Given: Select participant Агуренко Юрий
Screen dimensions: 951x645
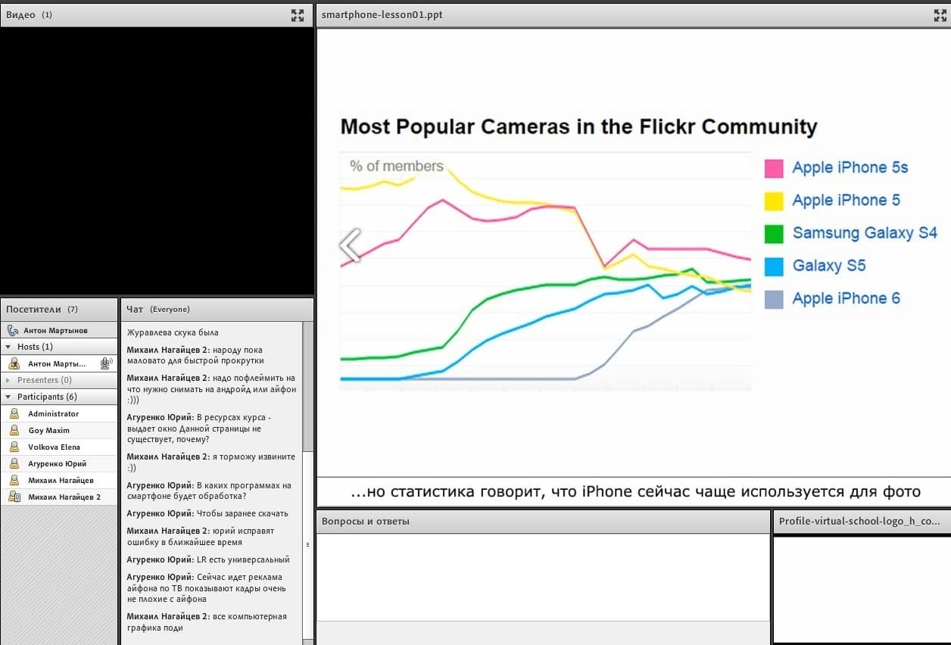Looking at the screenshot, I should tap(59, 463).
